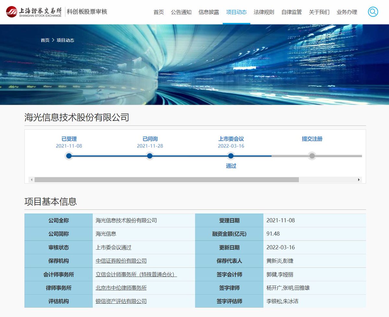The width and height of the screenshot is (389, 317).
Task: Click the left arrow of the timeline scrollbar
Action: click(x=31, y=179)
